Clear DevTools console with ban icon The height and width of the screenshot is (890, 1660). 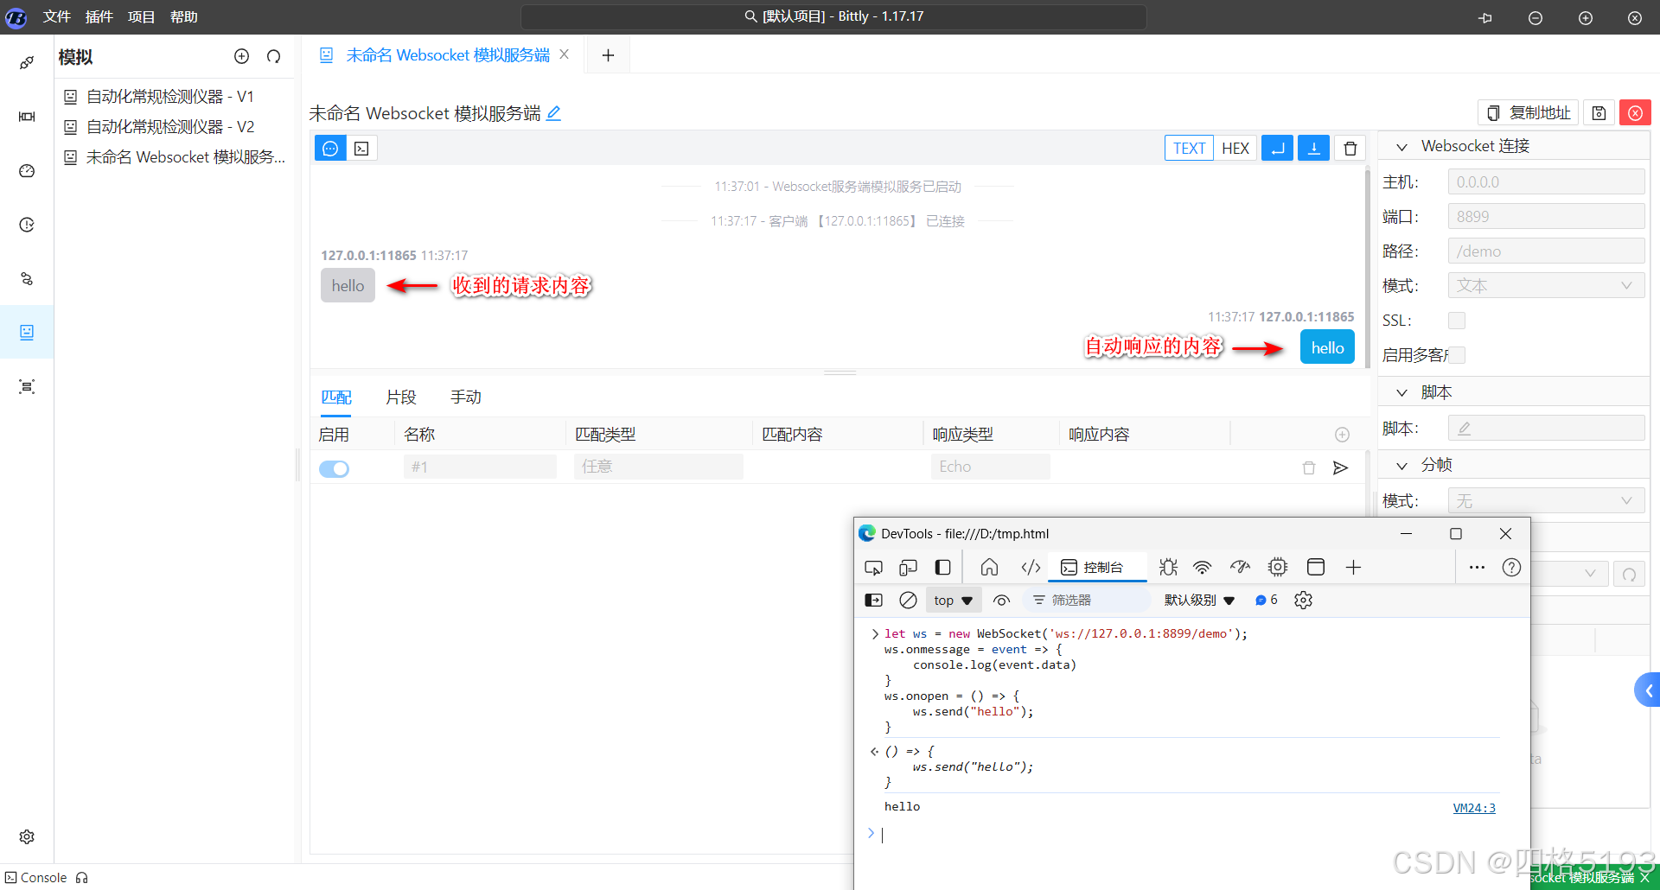(908, 600)
